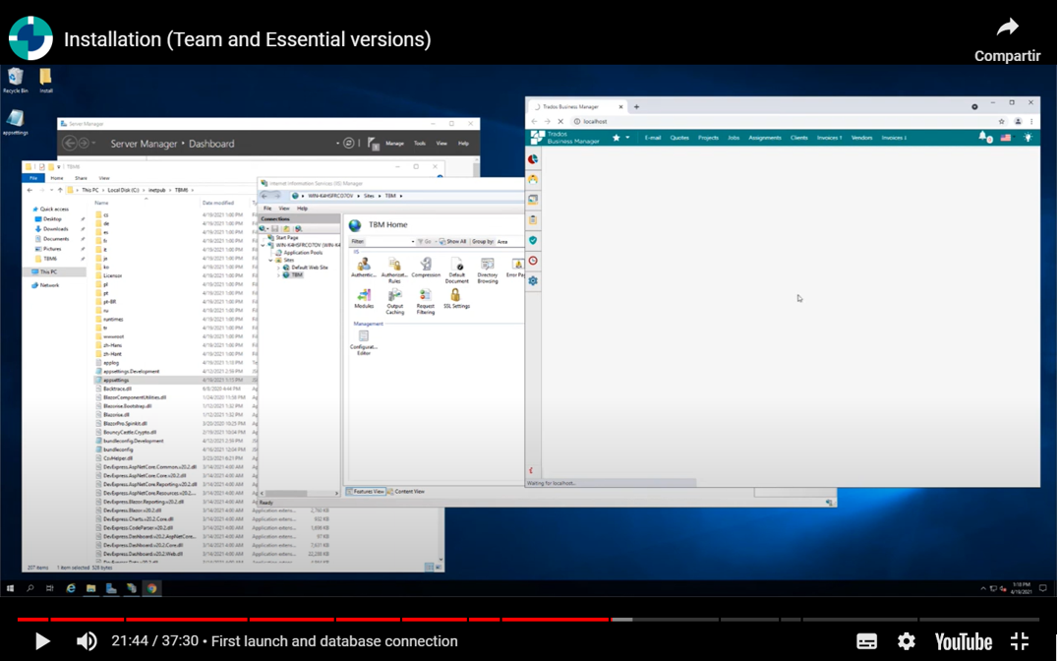1059x661 pixels.
Task: Open Output Caching feature in IIS Manager
Action: coord(394,301)
